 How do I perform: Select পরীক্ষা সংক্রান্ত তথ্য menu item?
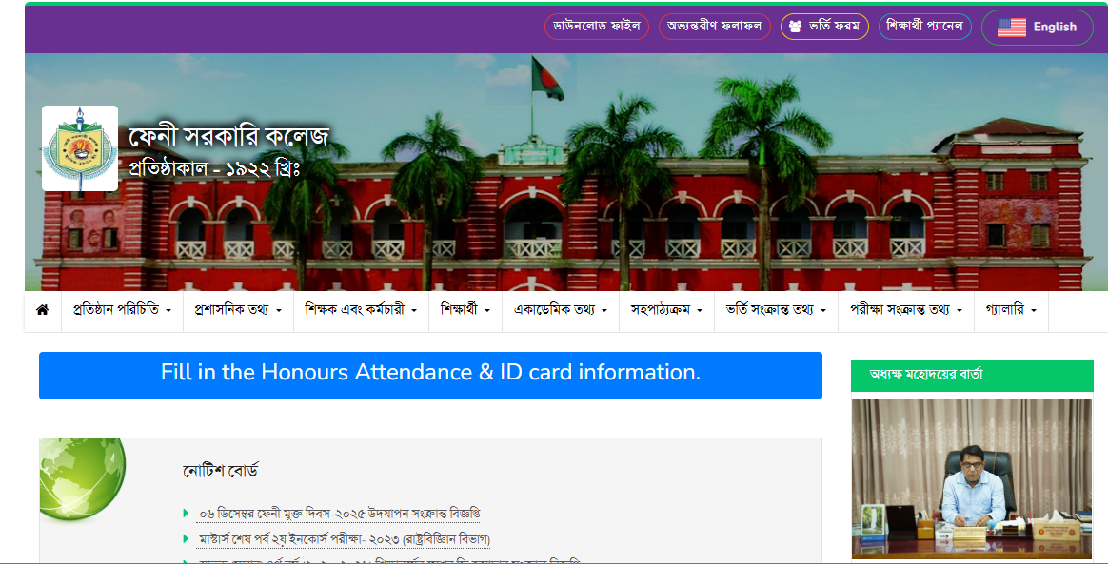[x=906, y=310]
